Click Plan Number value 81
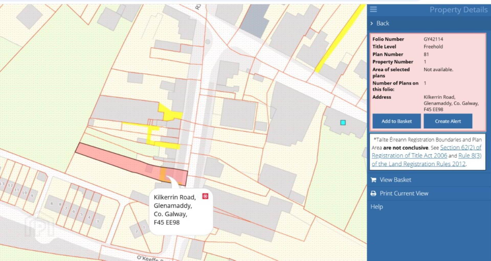This screenshot has width=491, height=261. pyautogui.click(x=426, y=54)
